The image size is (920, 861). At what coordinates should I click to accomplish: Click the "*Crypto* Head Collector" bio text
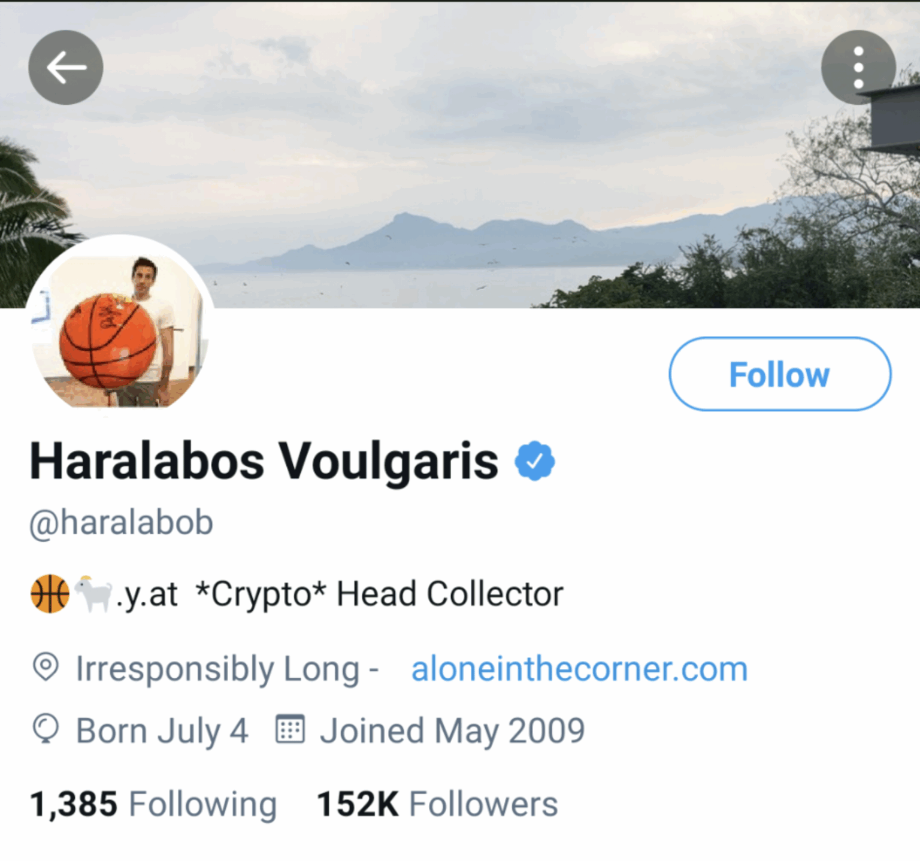379,594
